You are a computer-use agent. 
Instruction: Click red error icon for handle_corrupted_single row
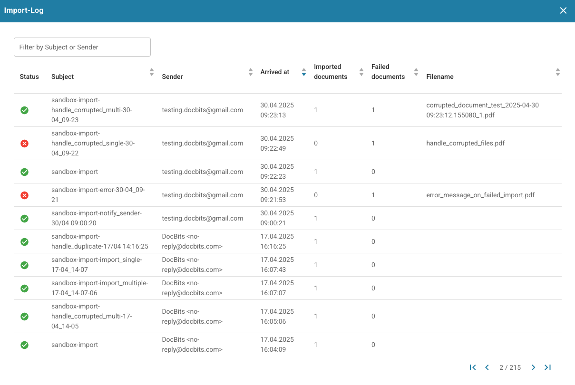click(x=24, y=143)
